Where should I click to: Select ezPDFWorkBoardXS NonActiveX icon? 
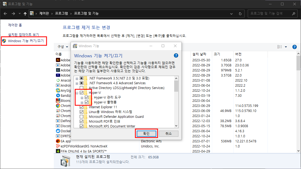tap(58, 146)
